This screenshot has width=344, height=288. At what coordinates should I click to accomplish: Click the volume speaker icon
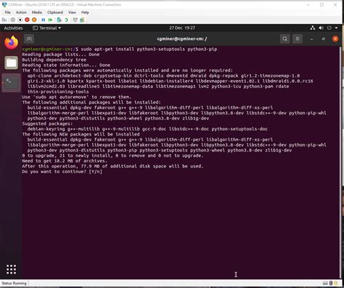(321, 28)
